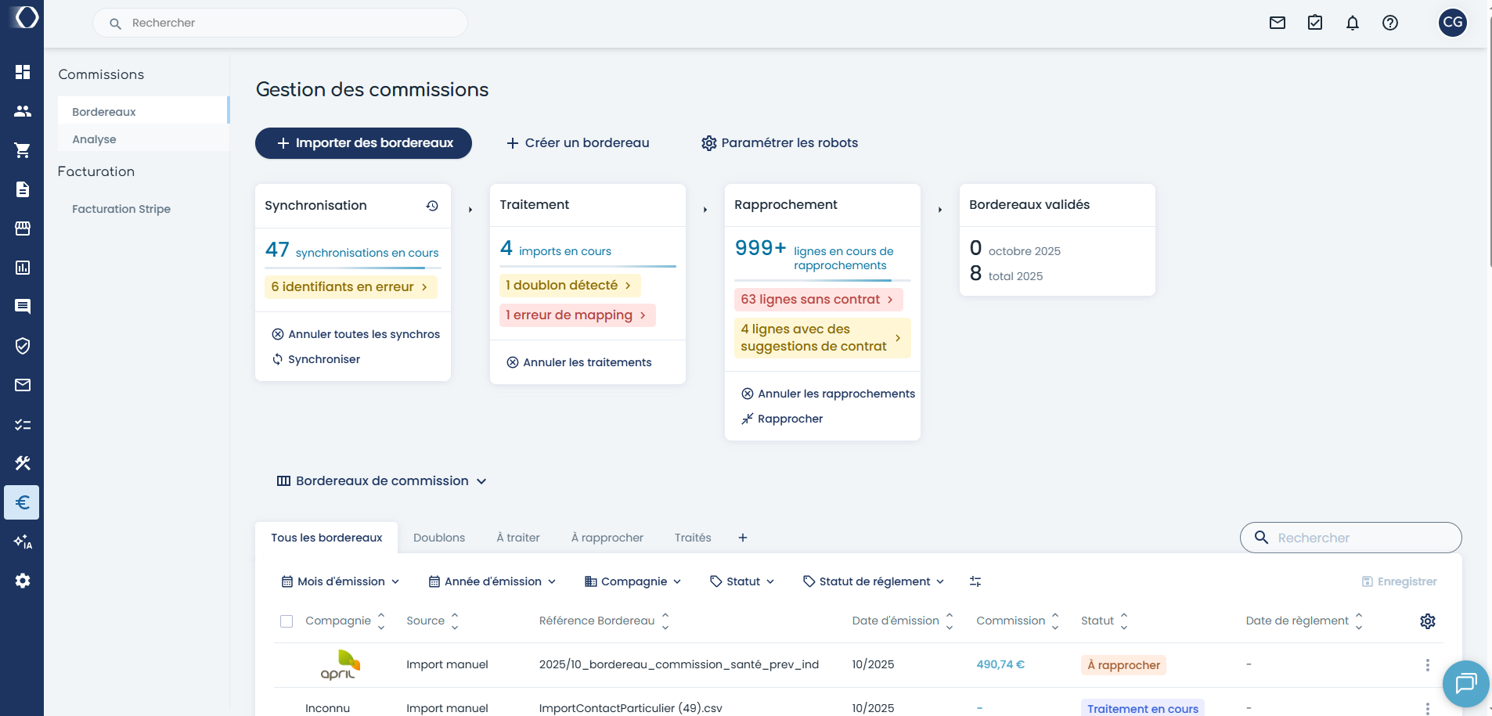Open the À rapprocher tab

[607, 538]
